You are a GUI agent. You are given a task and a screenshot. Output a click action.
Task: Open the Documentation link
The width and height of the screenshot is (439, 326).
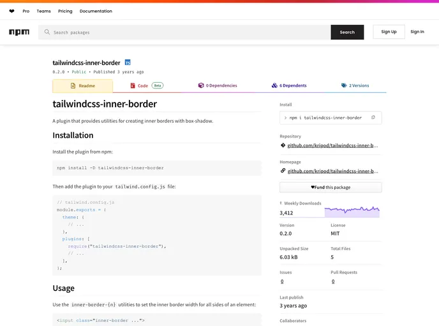click(96, 11)
